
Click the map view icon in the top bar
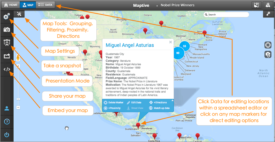pyautogui.click(x=256, y=5)
